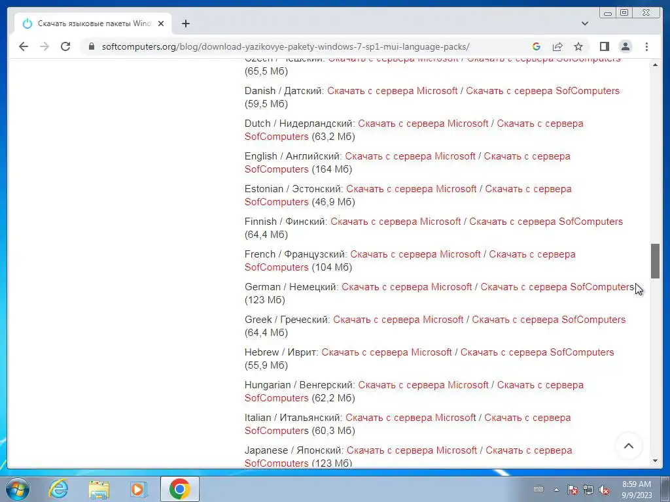
Task: Open the Windows Start menu
Action: pyautogui.click(x=18, y=489)
